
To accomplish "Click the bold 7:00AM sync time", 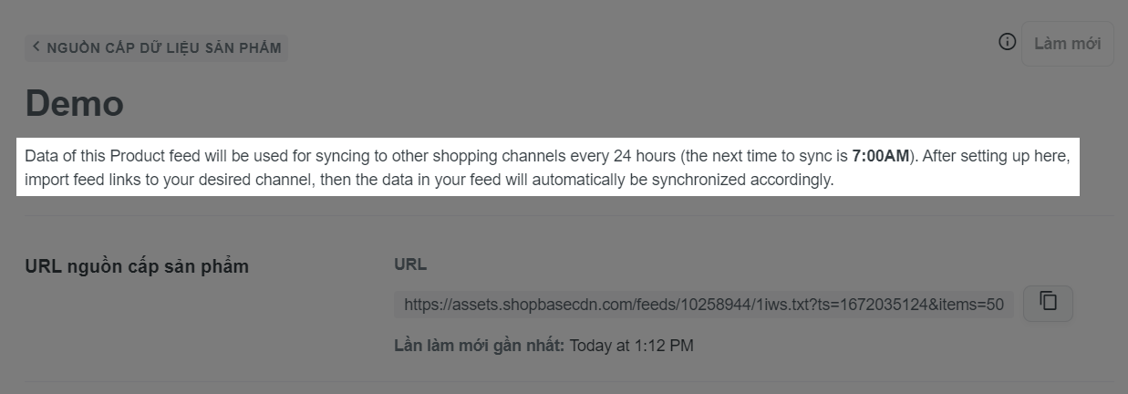I will coord(881,156).
